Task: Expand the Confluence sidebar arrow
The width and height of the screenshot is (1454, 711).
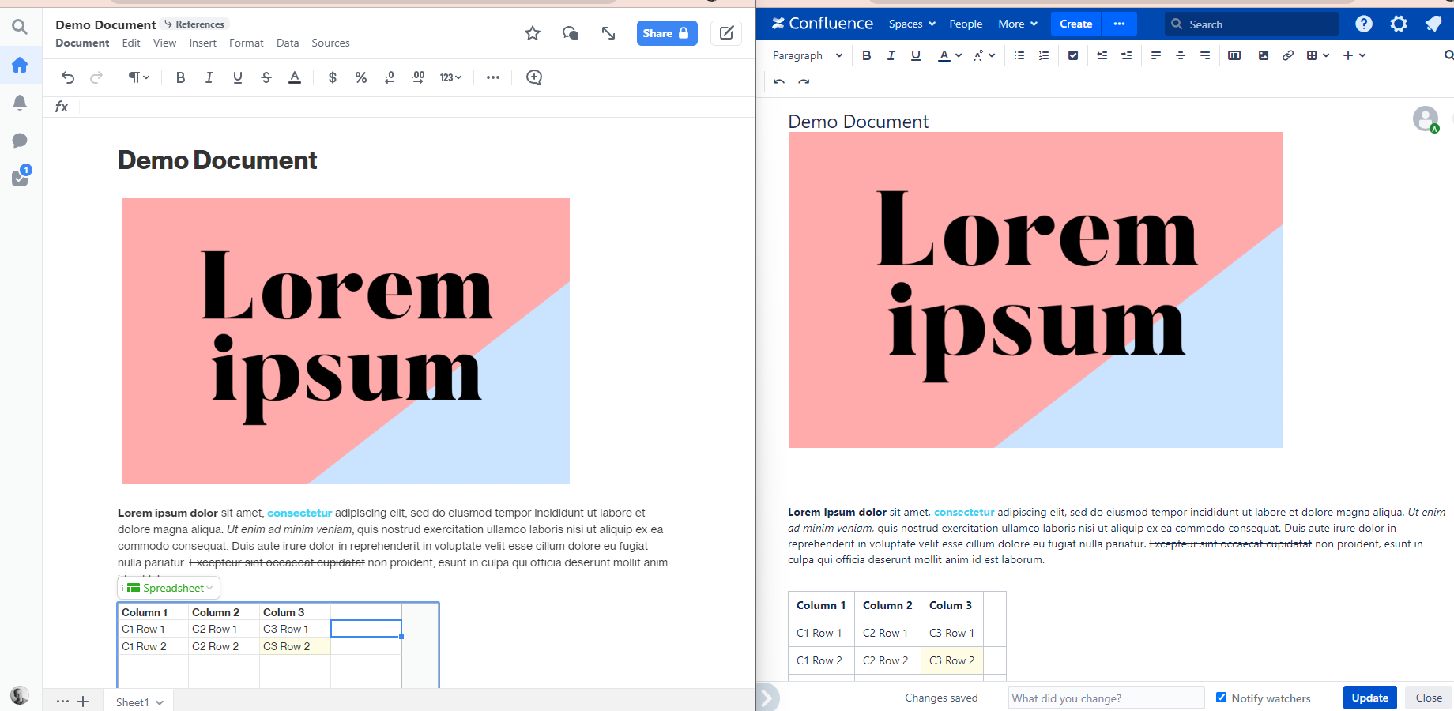Action: 767,698
